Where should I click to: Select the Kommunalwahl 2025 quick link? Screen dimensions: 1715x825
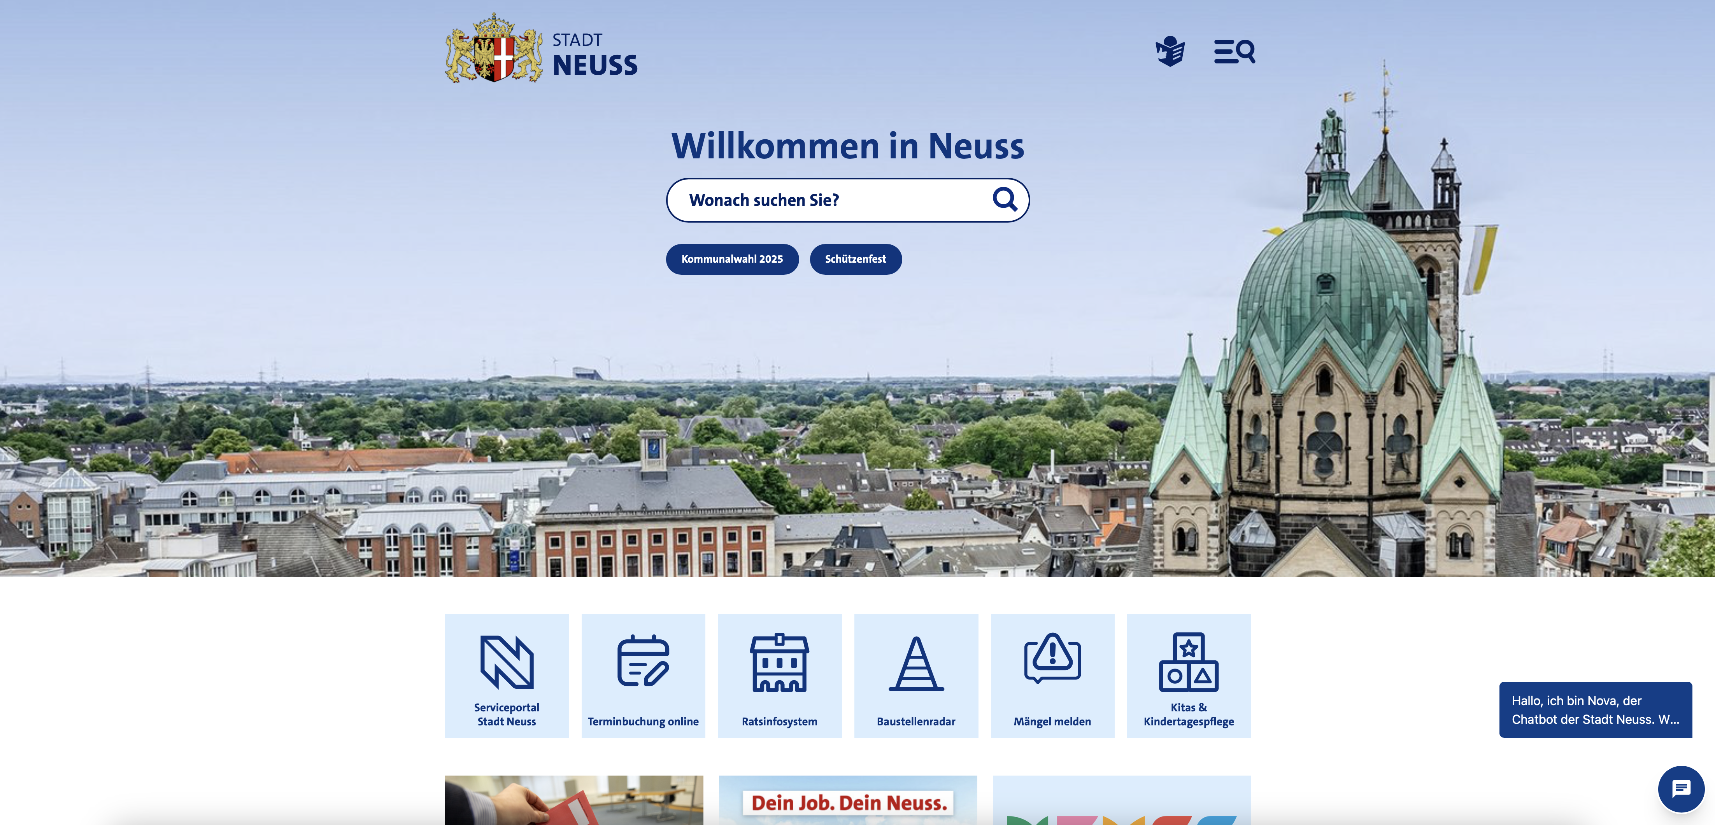coord(732,259)
